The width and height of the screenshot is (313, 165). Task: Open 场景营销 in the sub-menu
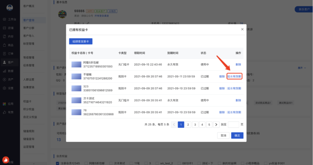coord(29,87)
